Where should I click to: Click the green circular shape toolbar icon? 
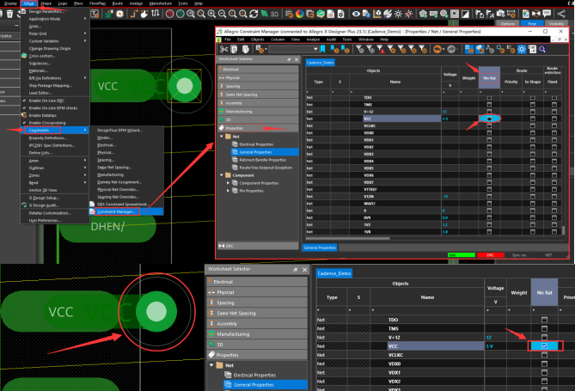point(180,14)
